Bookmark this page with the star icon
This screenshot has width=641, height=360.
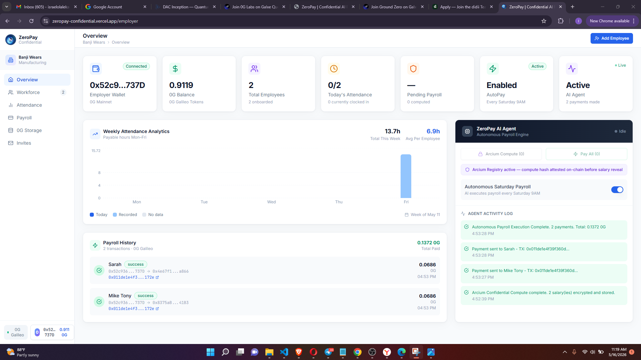tap(544, 21)
